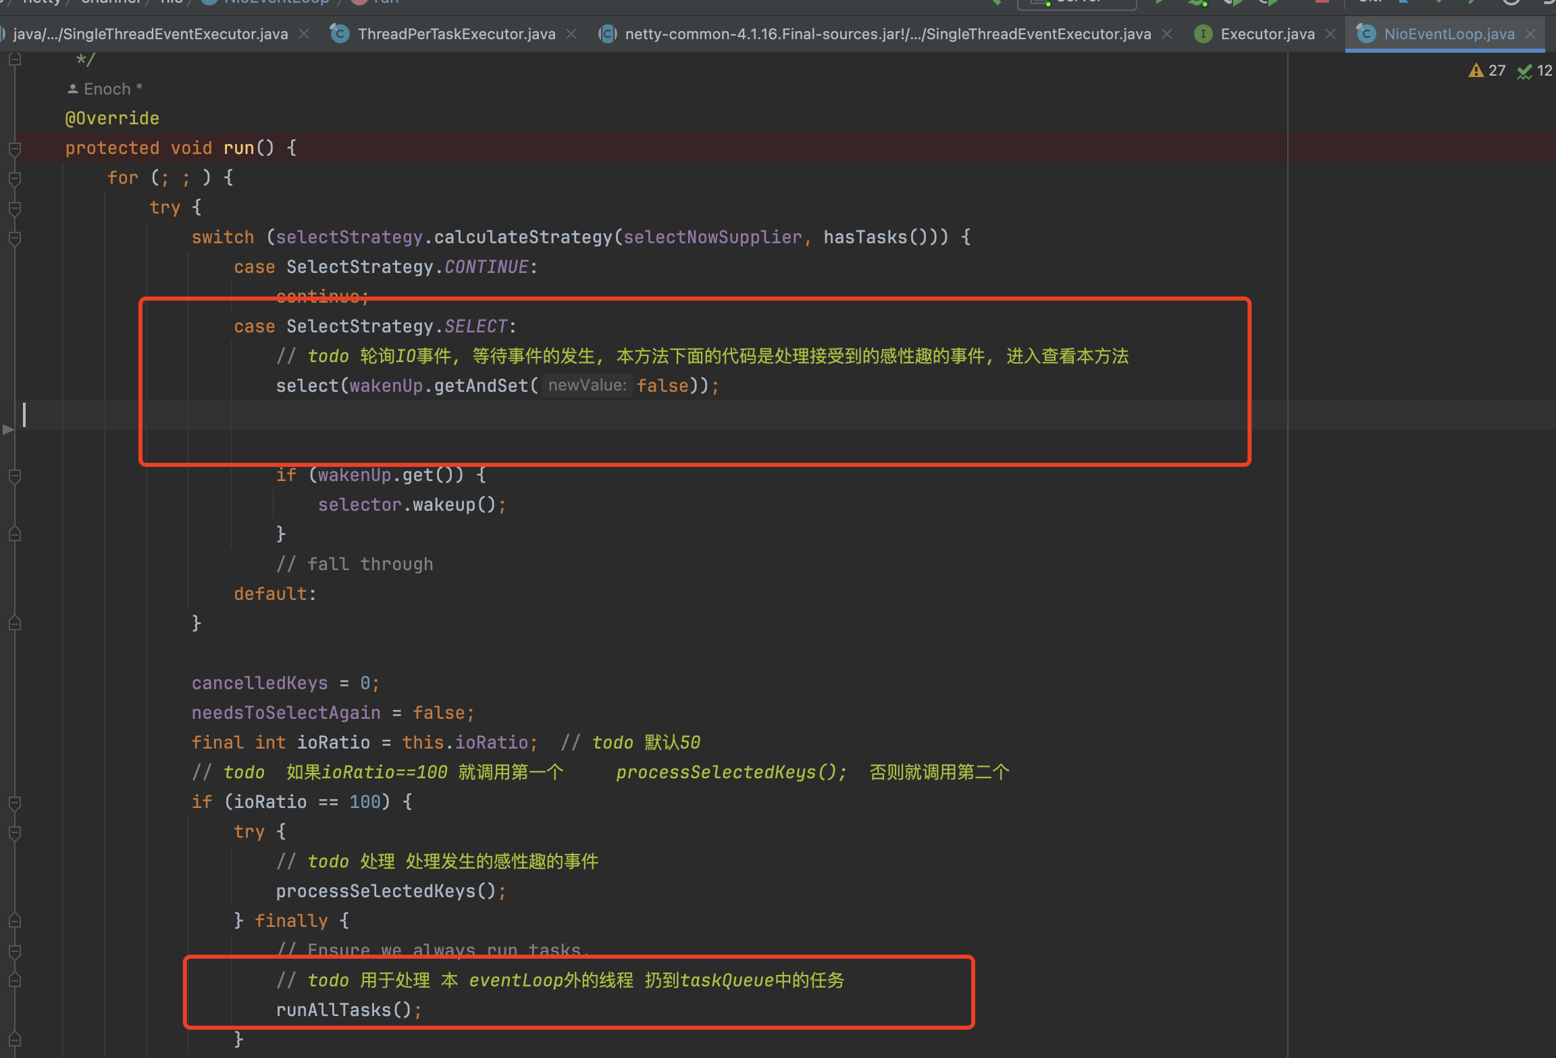Click fold end marker at switch closing brace
This screenshot has width=1556, height=1058.
(x=15, y=624)
